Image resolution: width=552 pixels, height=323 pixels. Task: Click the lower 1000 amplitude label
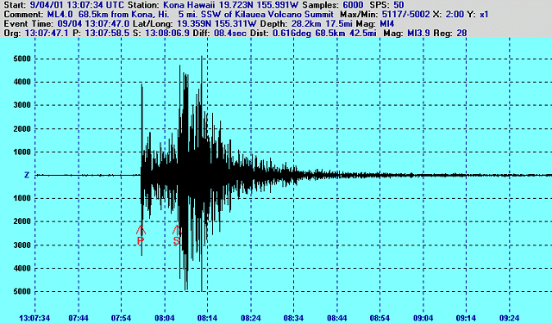point(22,198)
